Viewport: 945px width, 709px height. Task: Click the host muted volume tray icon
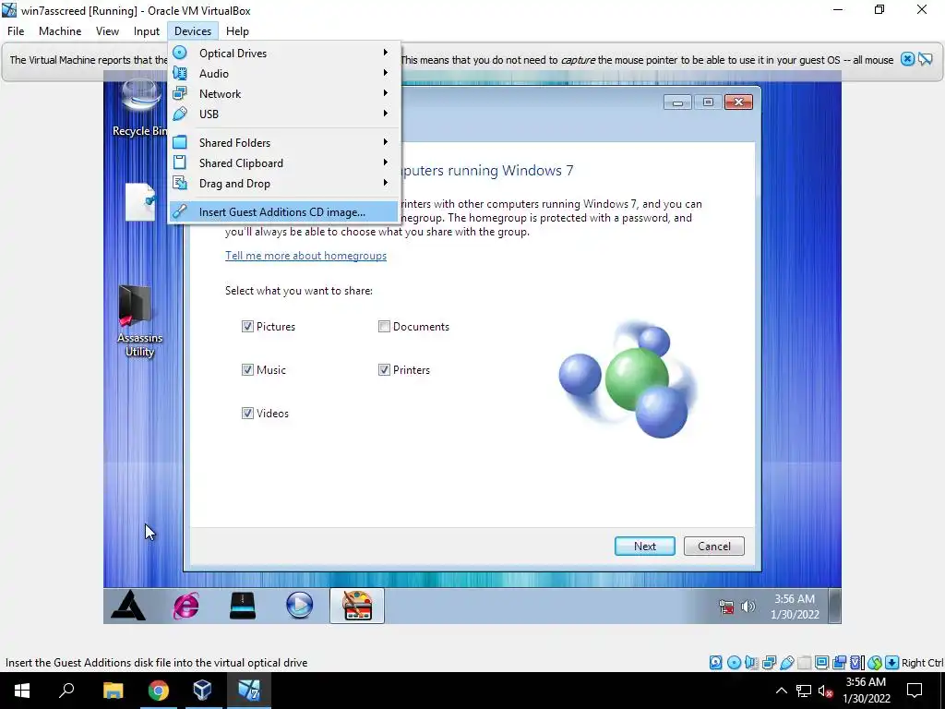click(826, 691)
